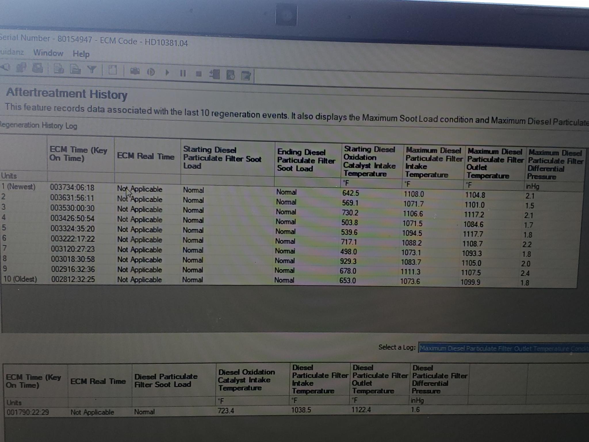Select the 1 (Newest) regeneration row
The height and width of the screenshot is (442, 589).
[x=18, y=187]
